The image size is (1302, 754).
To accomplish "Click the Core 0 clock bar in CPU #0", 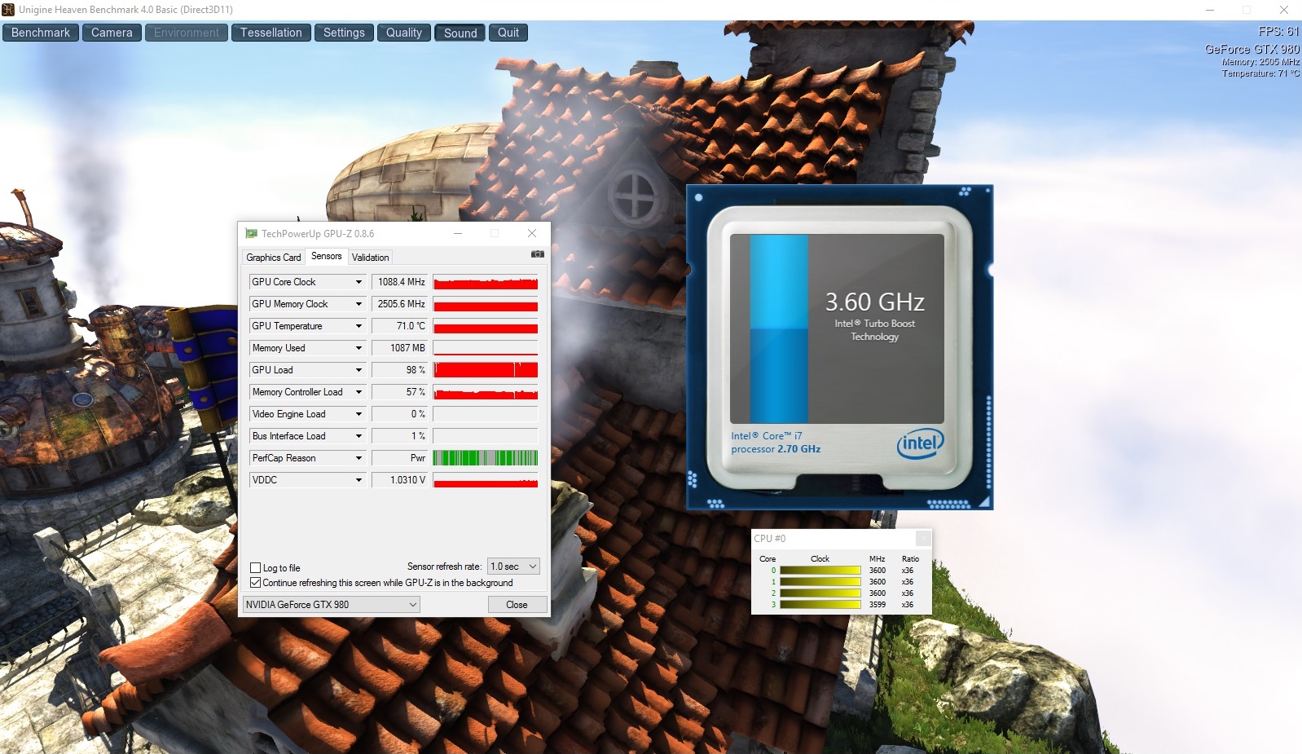I will click(820, 571).
